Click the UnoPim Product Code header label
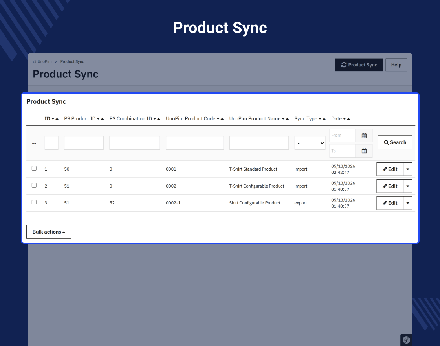Image resolution: width=440 pixels, height=346 pixels. tap(191, 119)
